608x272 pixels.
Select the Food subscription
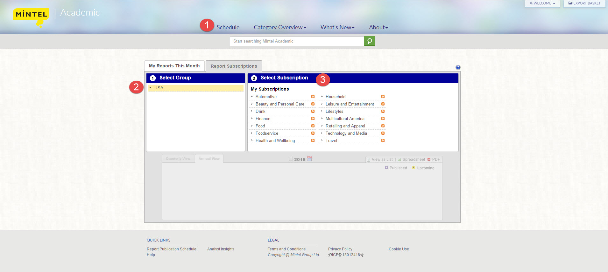(x=260, y=126)
